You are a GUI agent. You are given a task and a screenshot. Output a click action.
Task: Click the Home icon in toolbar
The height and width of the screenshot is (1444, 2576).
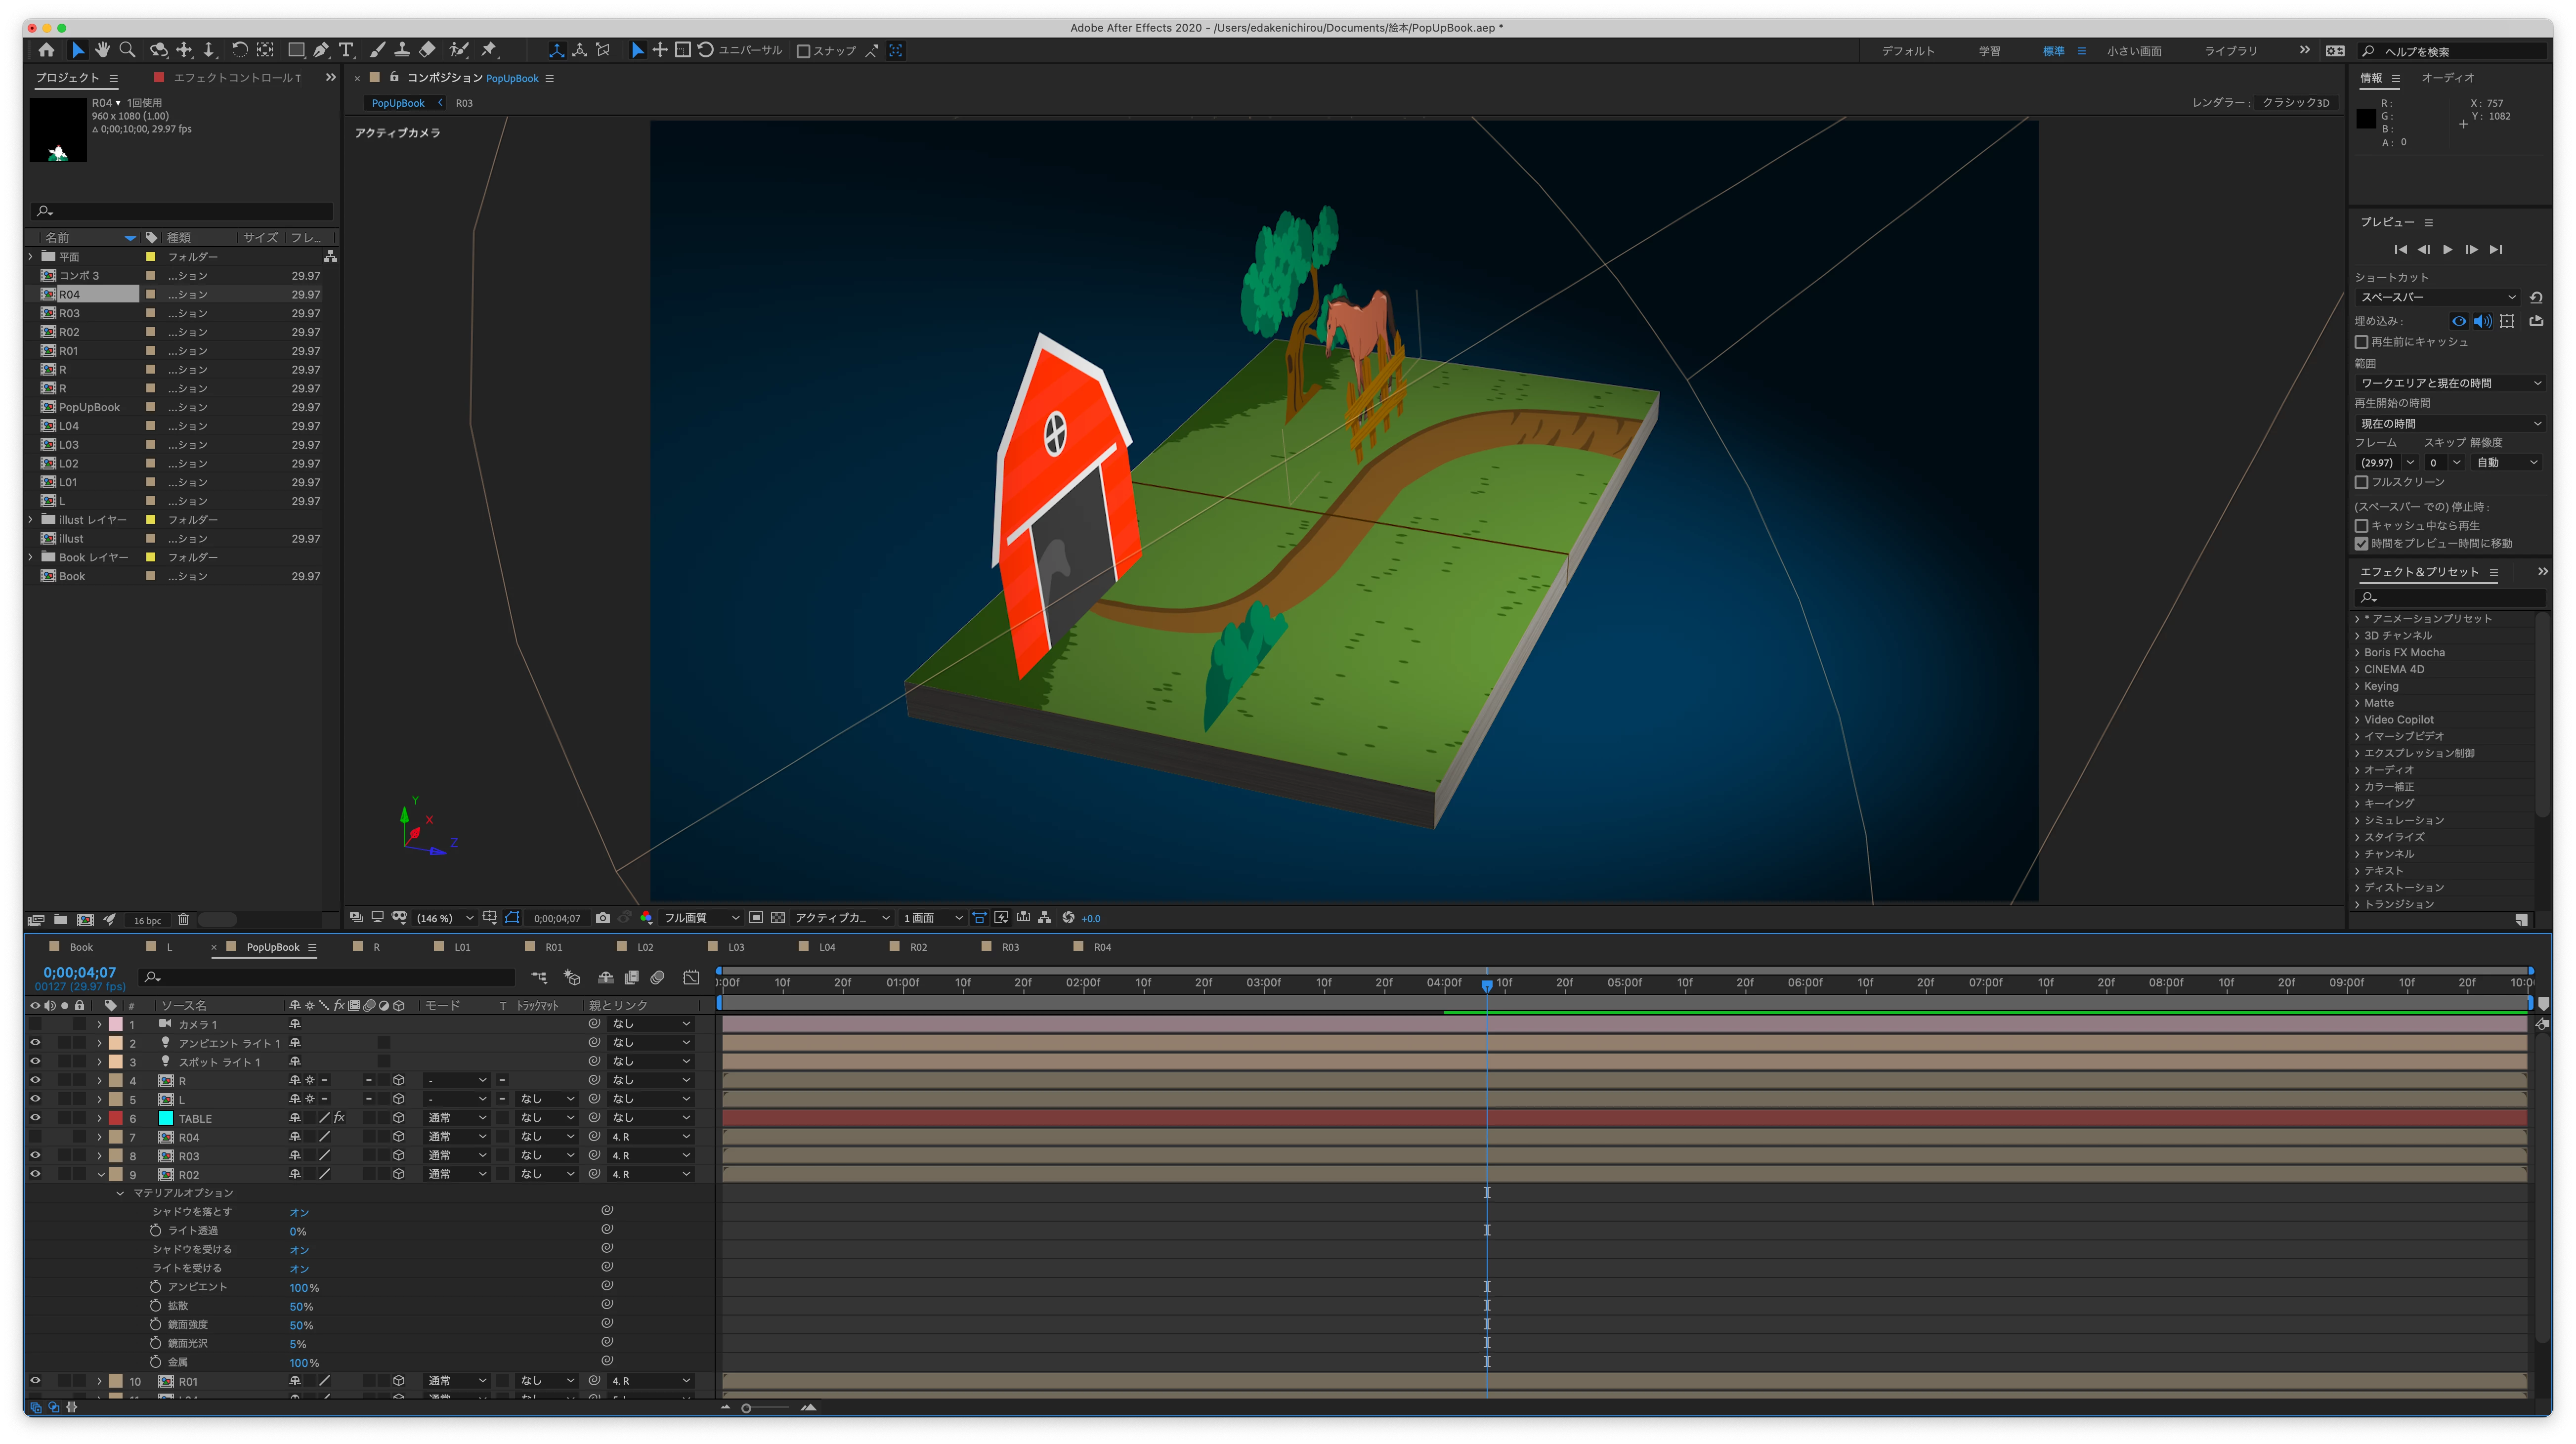(46, 50)
